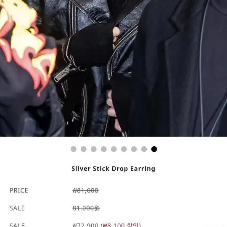Show the fourth product image dot
This screenshot has height=227, width=227.
click(x=104, y=149)
